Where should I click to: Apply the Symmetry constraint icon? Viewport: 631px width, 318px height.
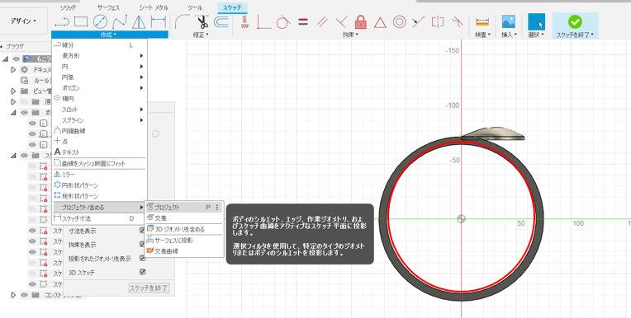[x=438, y=21]
